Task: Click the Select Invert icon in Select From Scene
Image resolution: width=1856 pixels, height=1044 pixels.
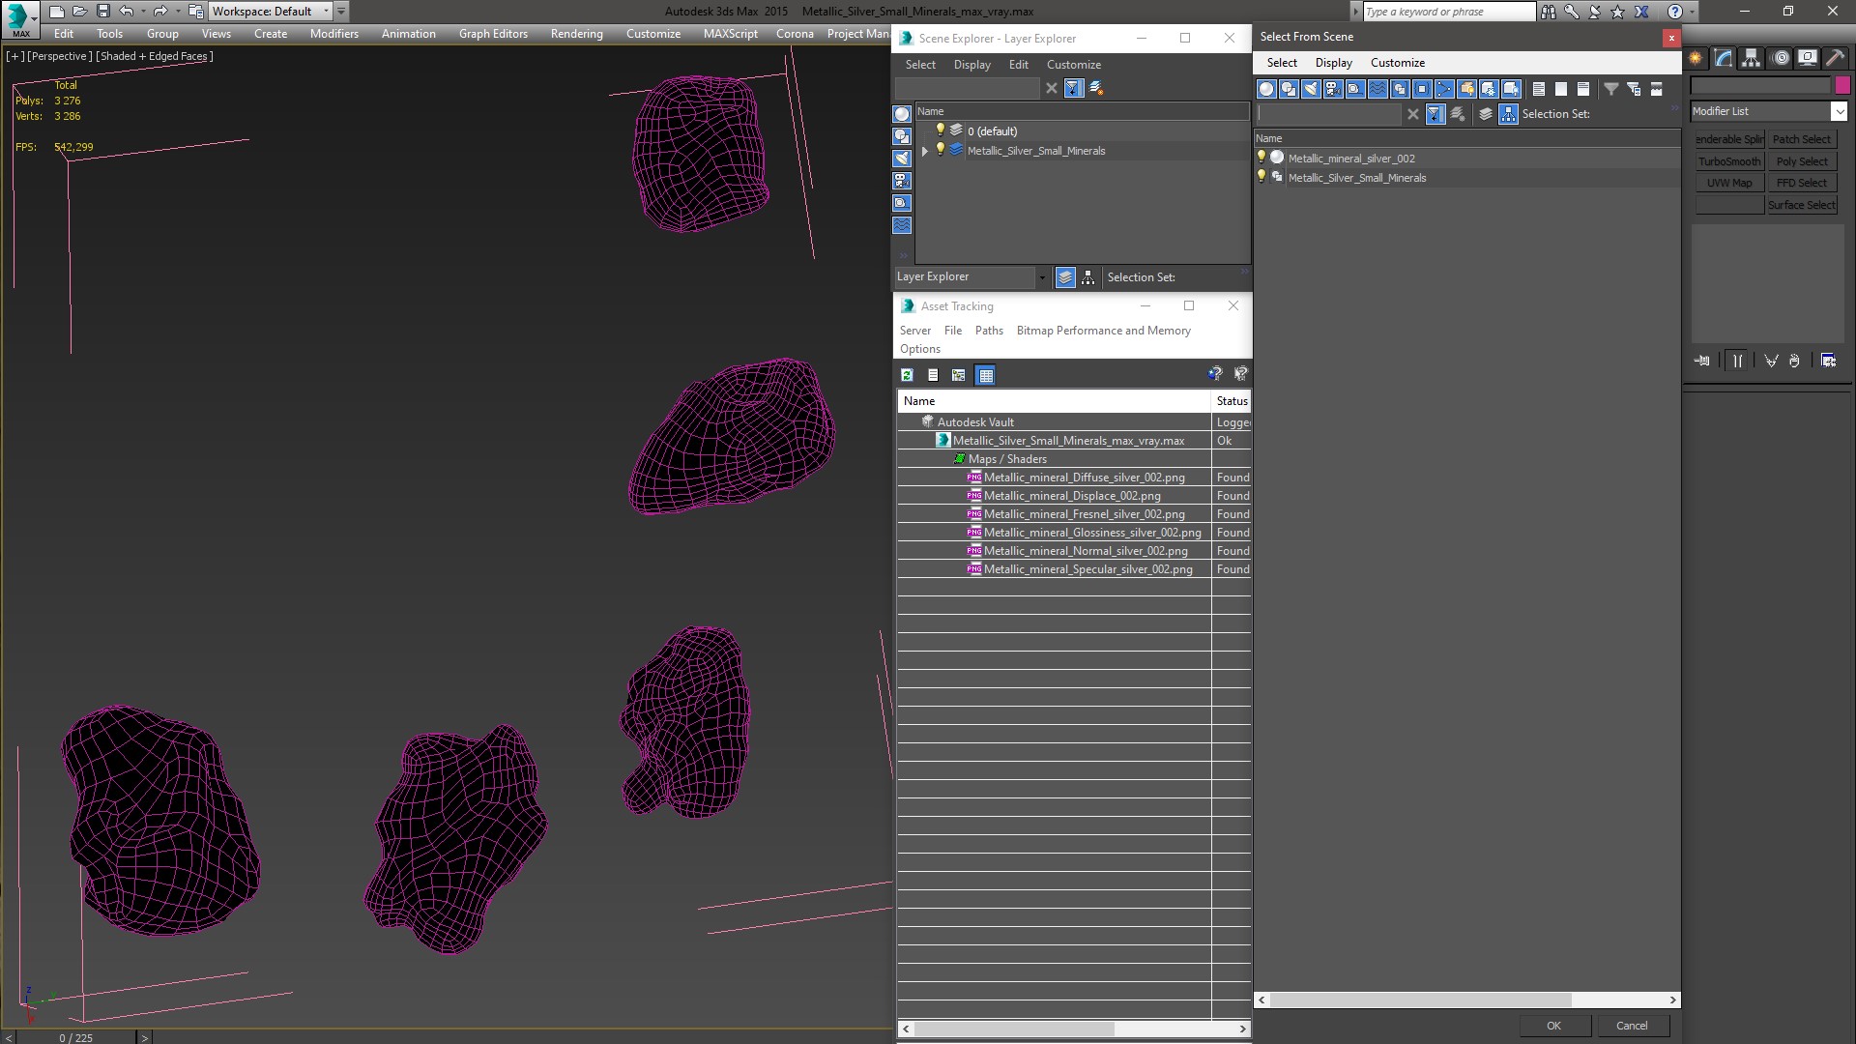Action: pos(1583,89)
